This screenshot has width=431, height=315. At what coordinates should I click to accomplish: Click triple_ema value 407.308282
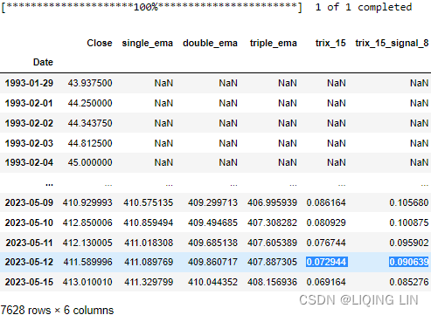pos(272,223)
